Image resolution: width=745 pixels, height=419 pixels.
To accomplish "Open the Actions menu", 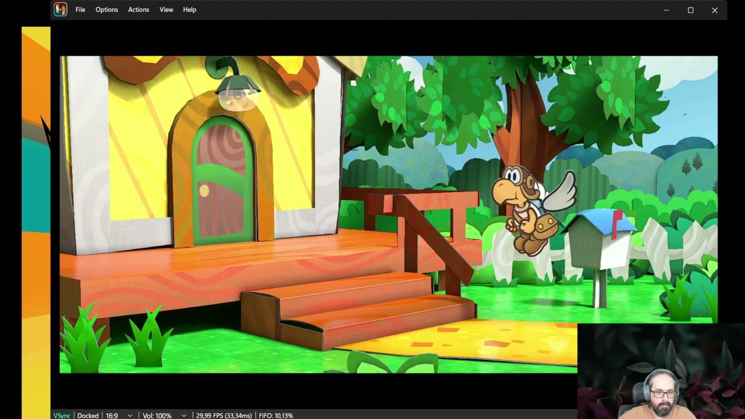I will (139, 10).
